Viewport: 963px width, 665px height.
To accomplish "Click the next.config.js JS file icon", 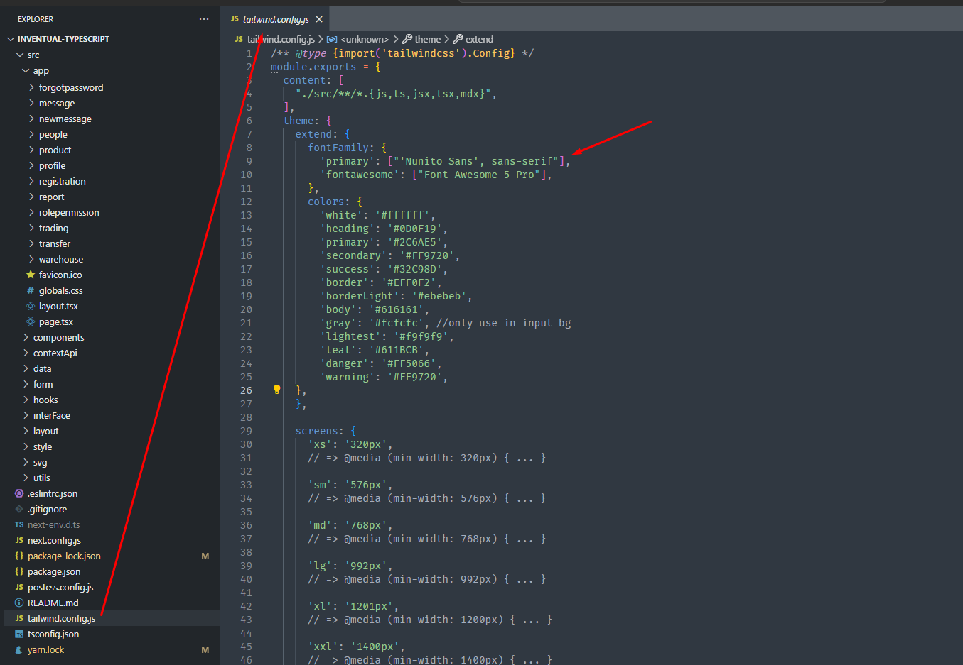I will pyautogui.click(x=19, y=540).
